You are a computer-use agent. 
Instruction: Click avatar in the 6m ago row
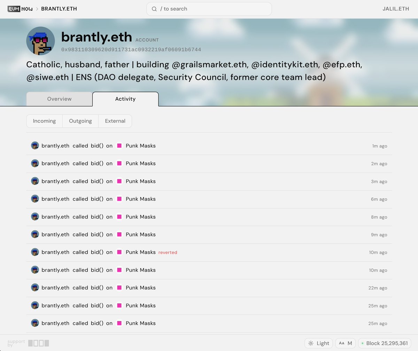35,199
